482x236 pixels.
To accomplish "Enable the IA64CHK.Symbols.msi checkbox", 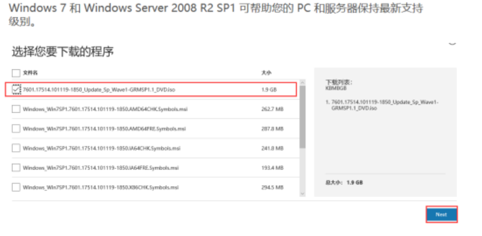I will point(16,148).
